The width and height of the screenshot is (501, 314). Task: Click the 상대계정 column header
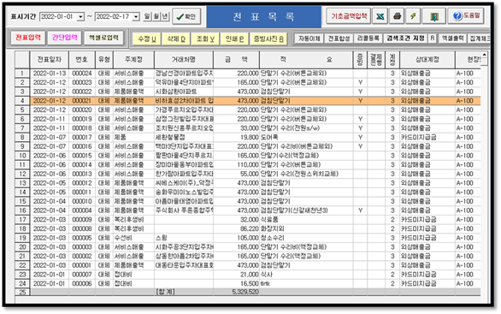(427, 60)
